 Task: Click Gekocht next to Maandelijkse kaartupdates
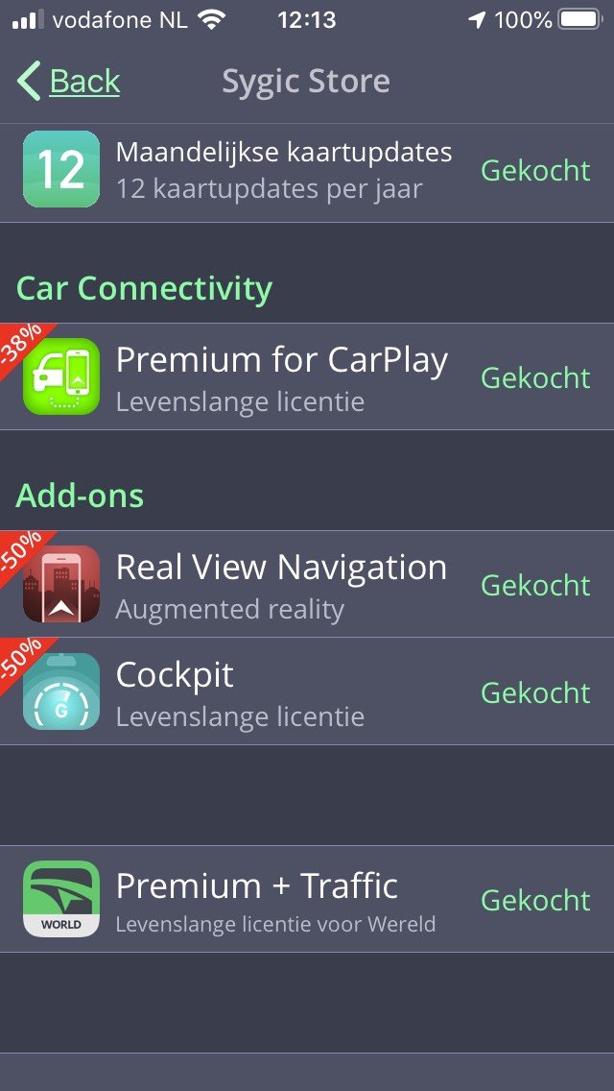tap(535, 171)
